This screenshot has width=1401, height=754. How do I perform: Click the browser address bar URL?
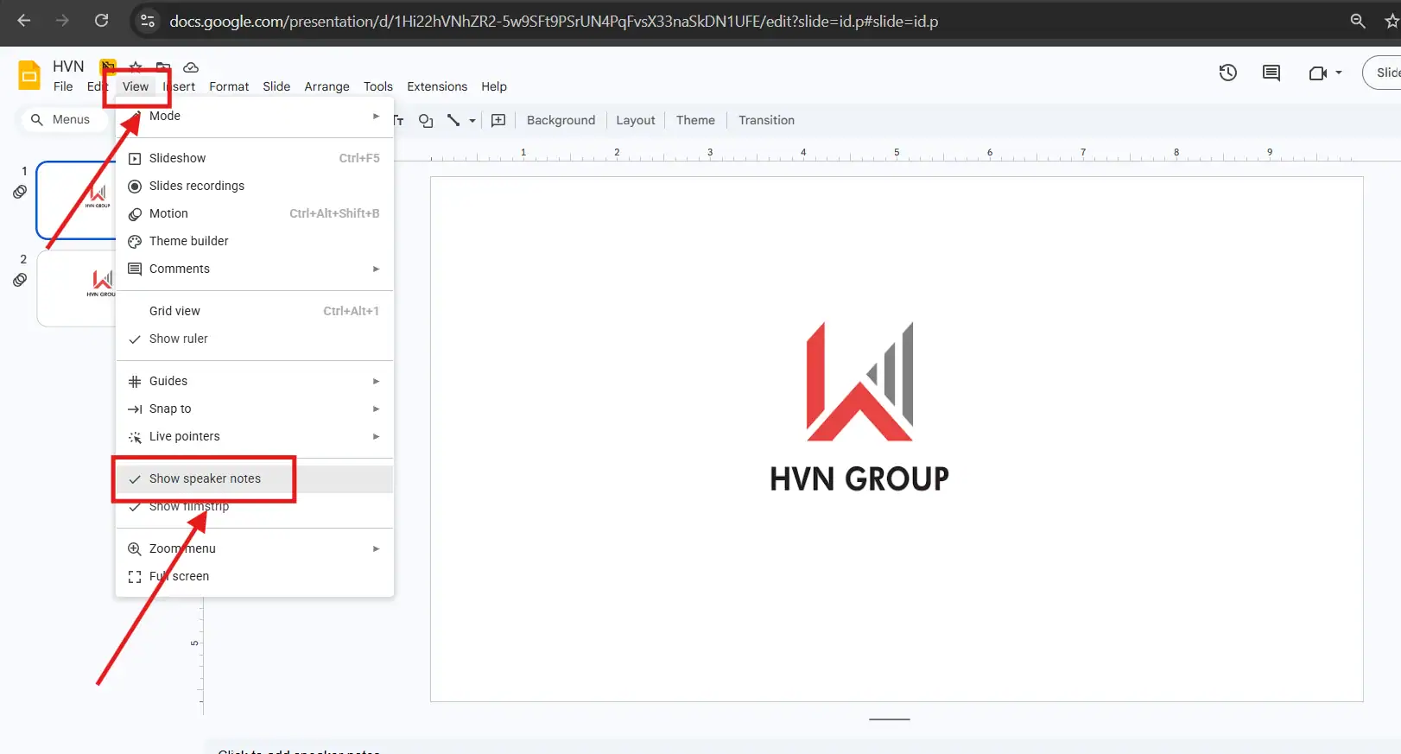click(554, 21)
